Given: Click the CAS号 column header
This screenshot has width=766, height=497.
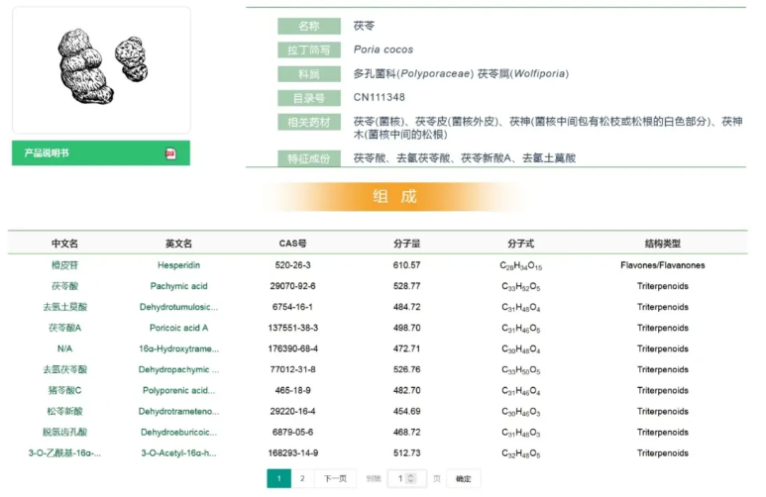Looking at the screenshot, I should [x=292, y=244].
